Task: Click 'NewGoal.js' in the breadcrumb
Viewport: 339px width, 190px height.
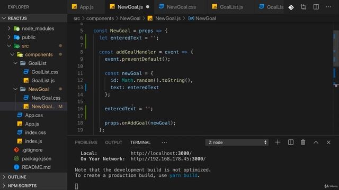Action: tap(168, 18)
